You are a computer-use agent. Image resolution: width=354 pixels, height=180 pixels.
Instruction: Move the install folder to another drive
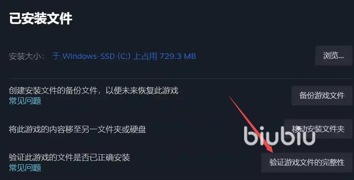(318, 129)
